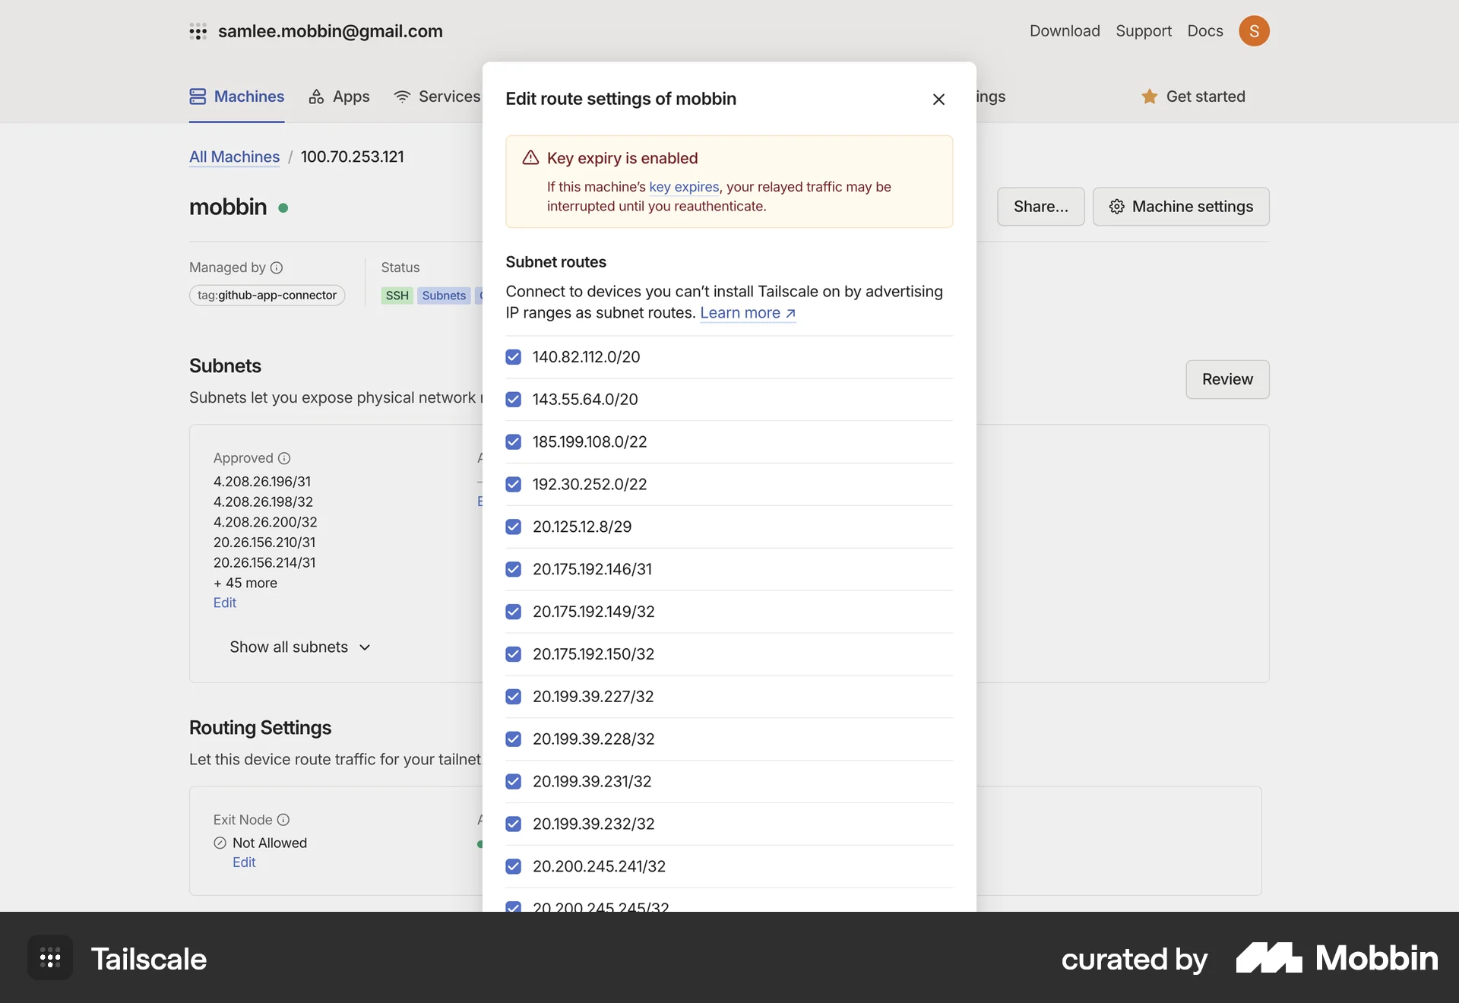Expand Show all subnets
The height and width of the screenshot is (1003, 1459).
pos(299,647)
